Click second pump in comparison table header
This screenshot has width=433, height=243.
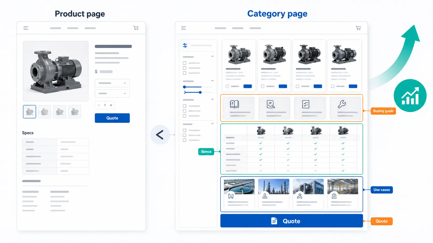click(288, 131)
